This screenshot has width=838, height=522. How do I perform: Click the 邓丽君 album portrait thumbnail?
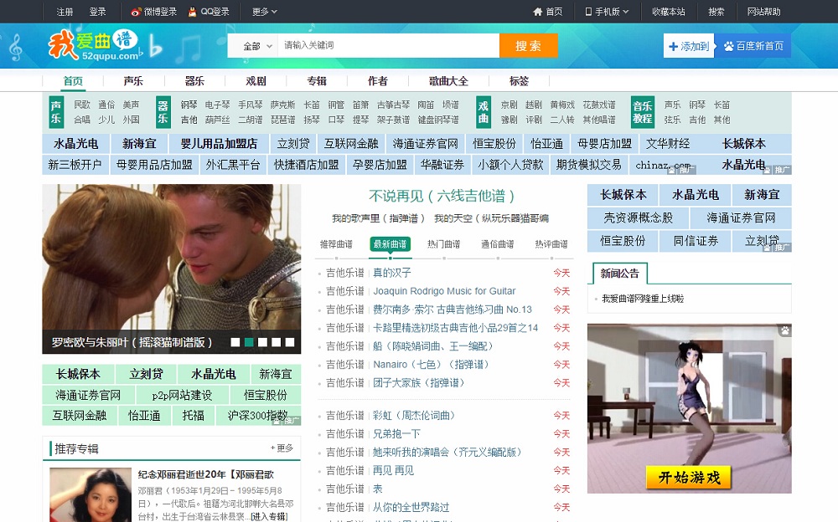(x=91, y=494)
